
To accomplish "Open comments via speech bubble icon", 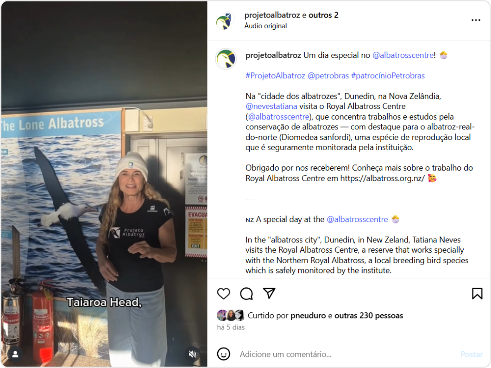I will [x=246, y=293].
